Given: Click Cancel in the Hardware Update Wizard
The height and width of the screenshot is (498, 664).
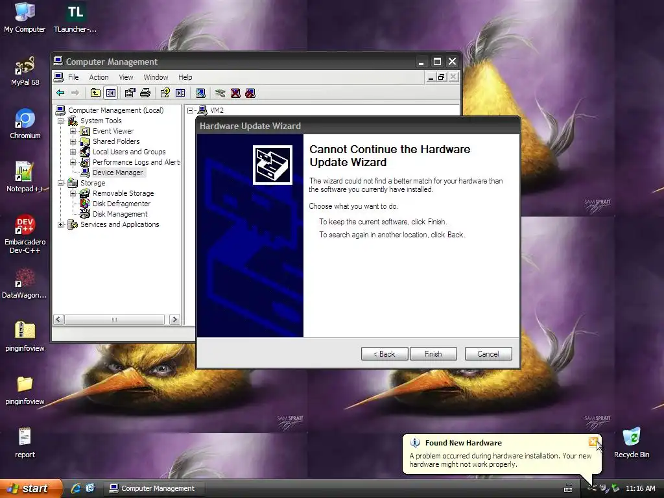Looking at the screenshot, I should (488, 354).
